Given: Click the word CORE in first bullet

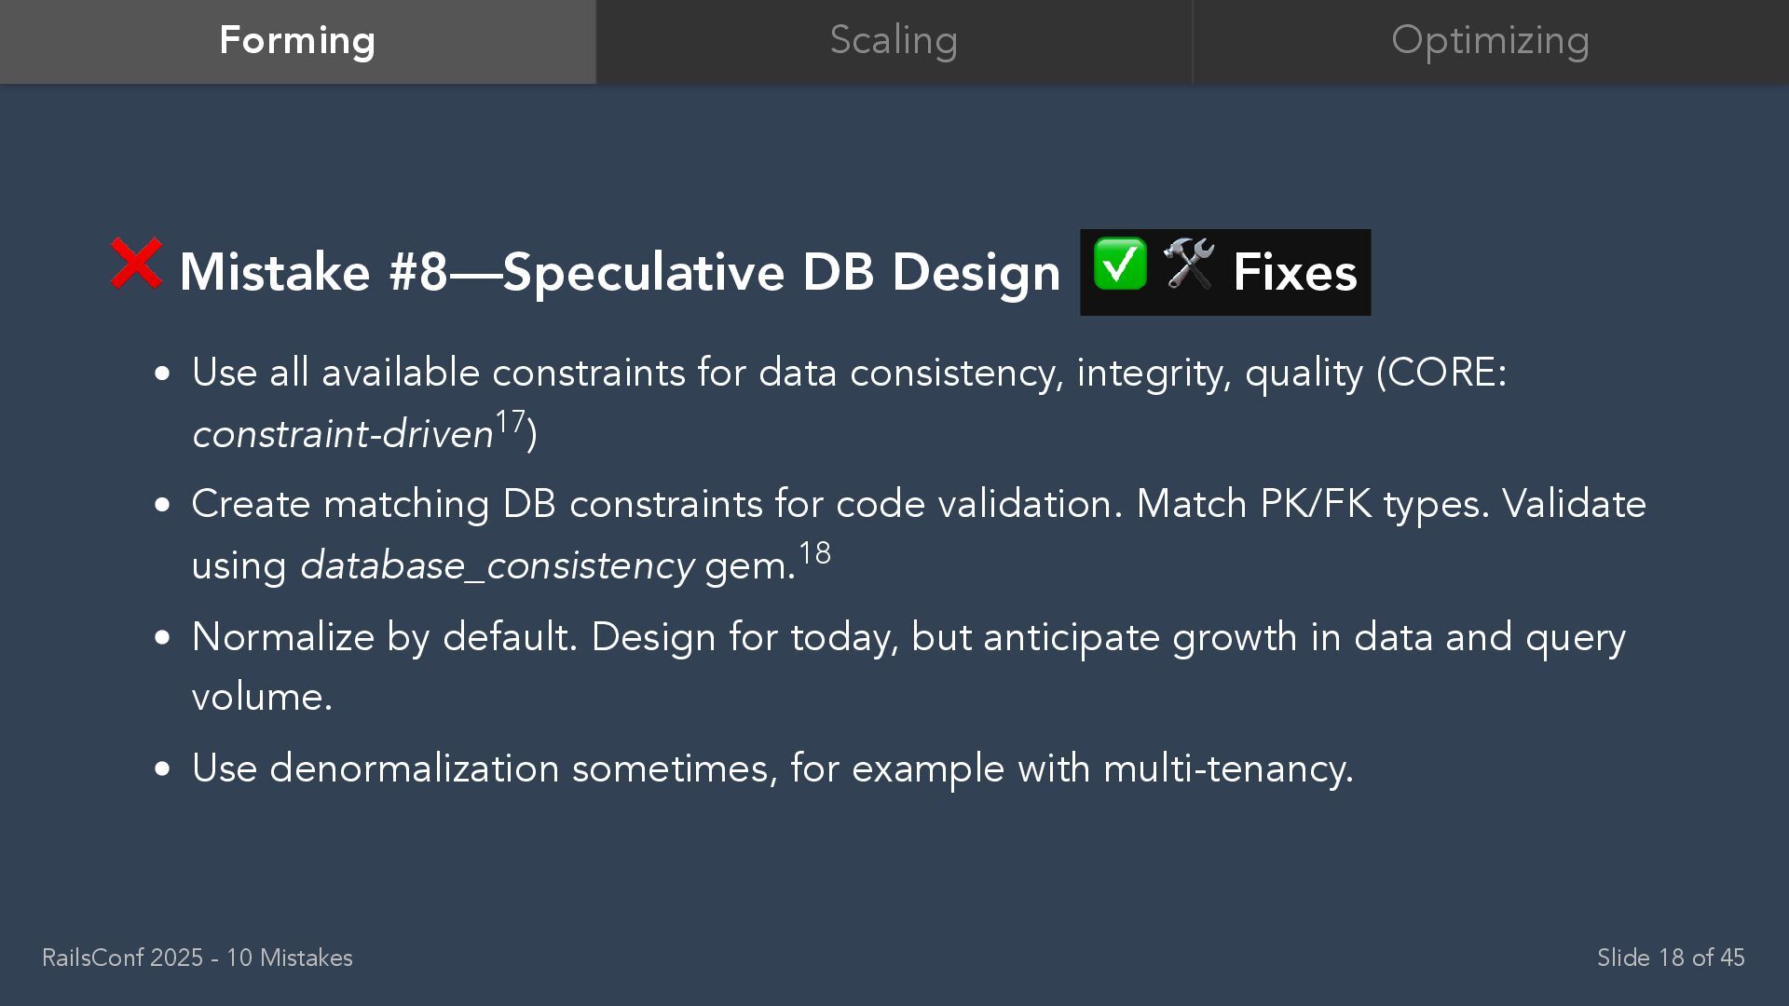Looking at the screenshot, I should pyautogui.click(x=1441, y=373).
